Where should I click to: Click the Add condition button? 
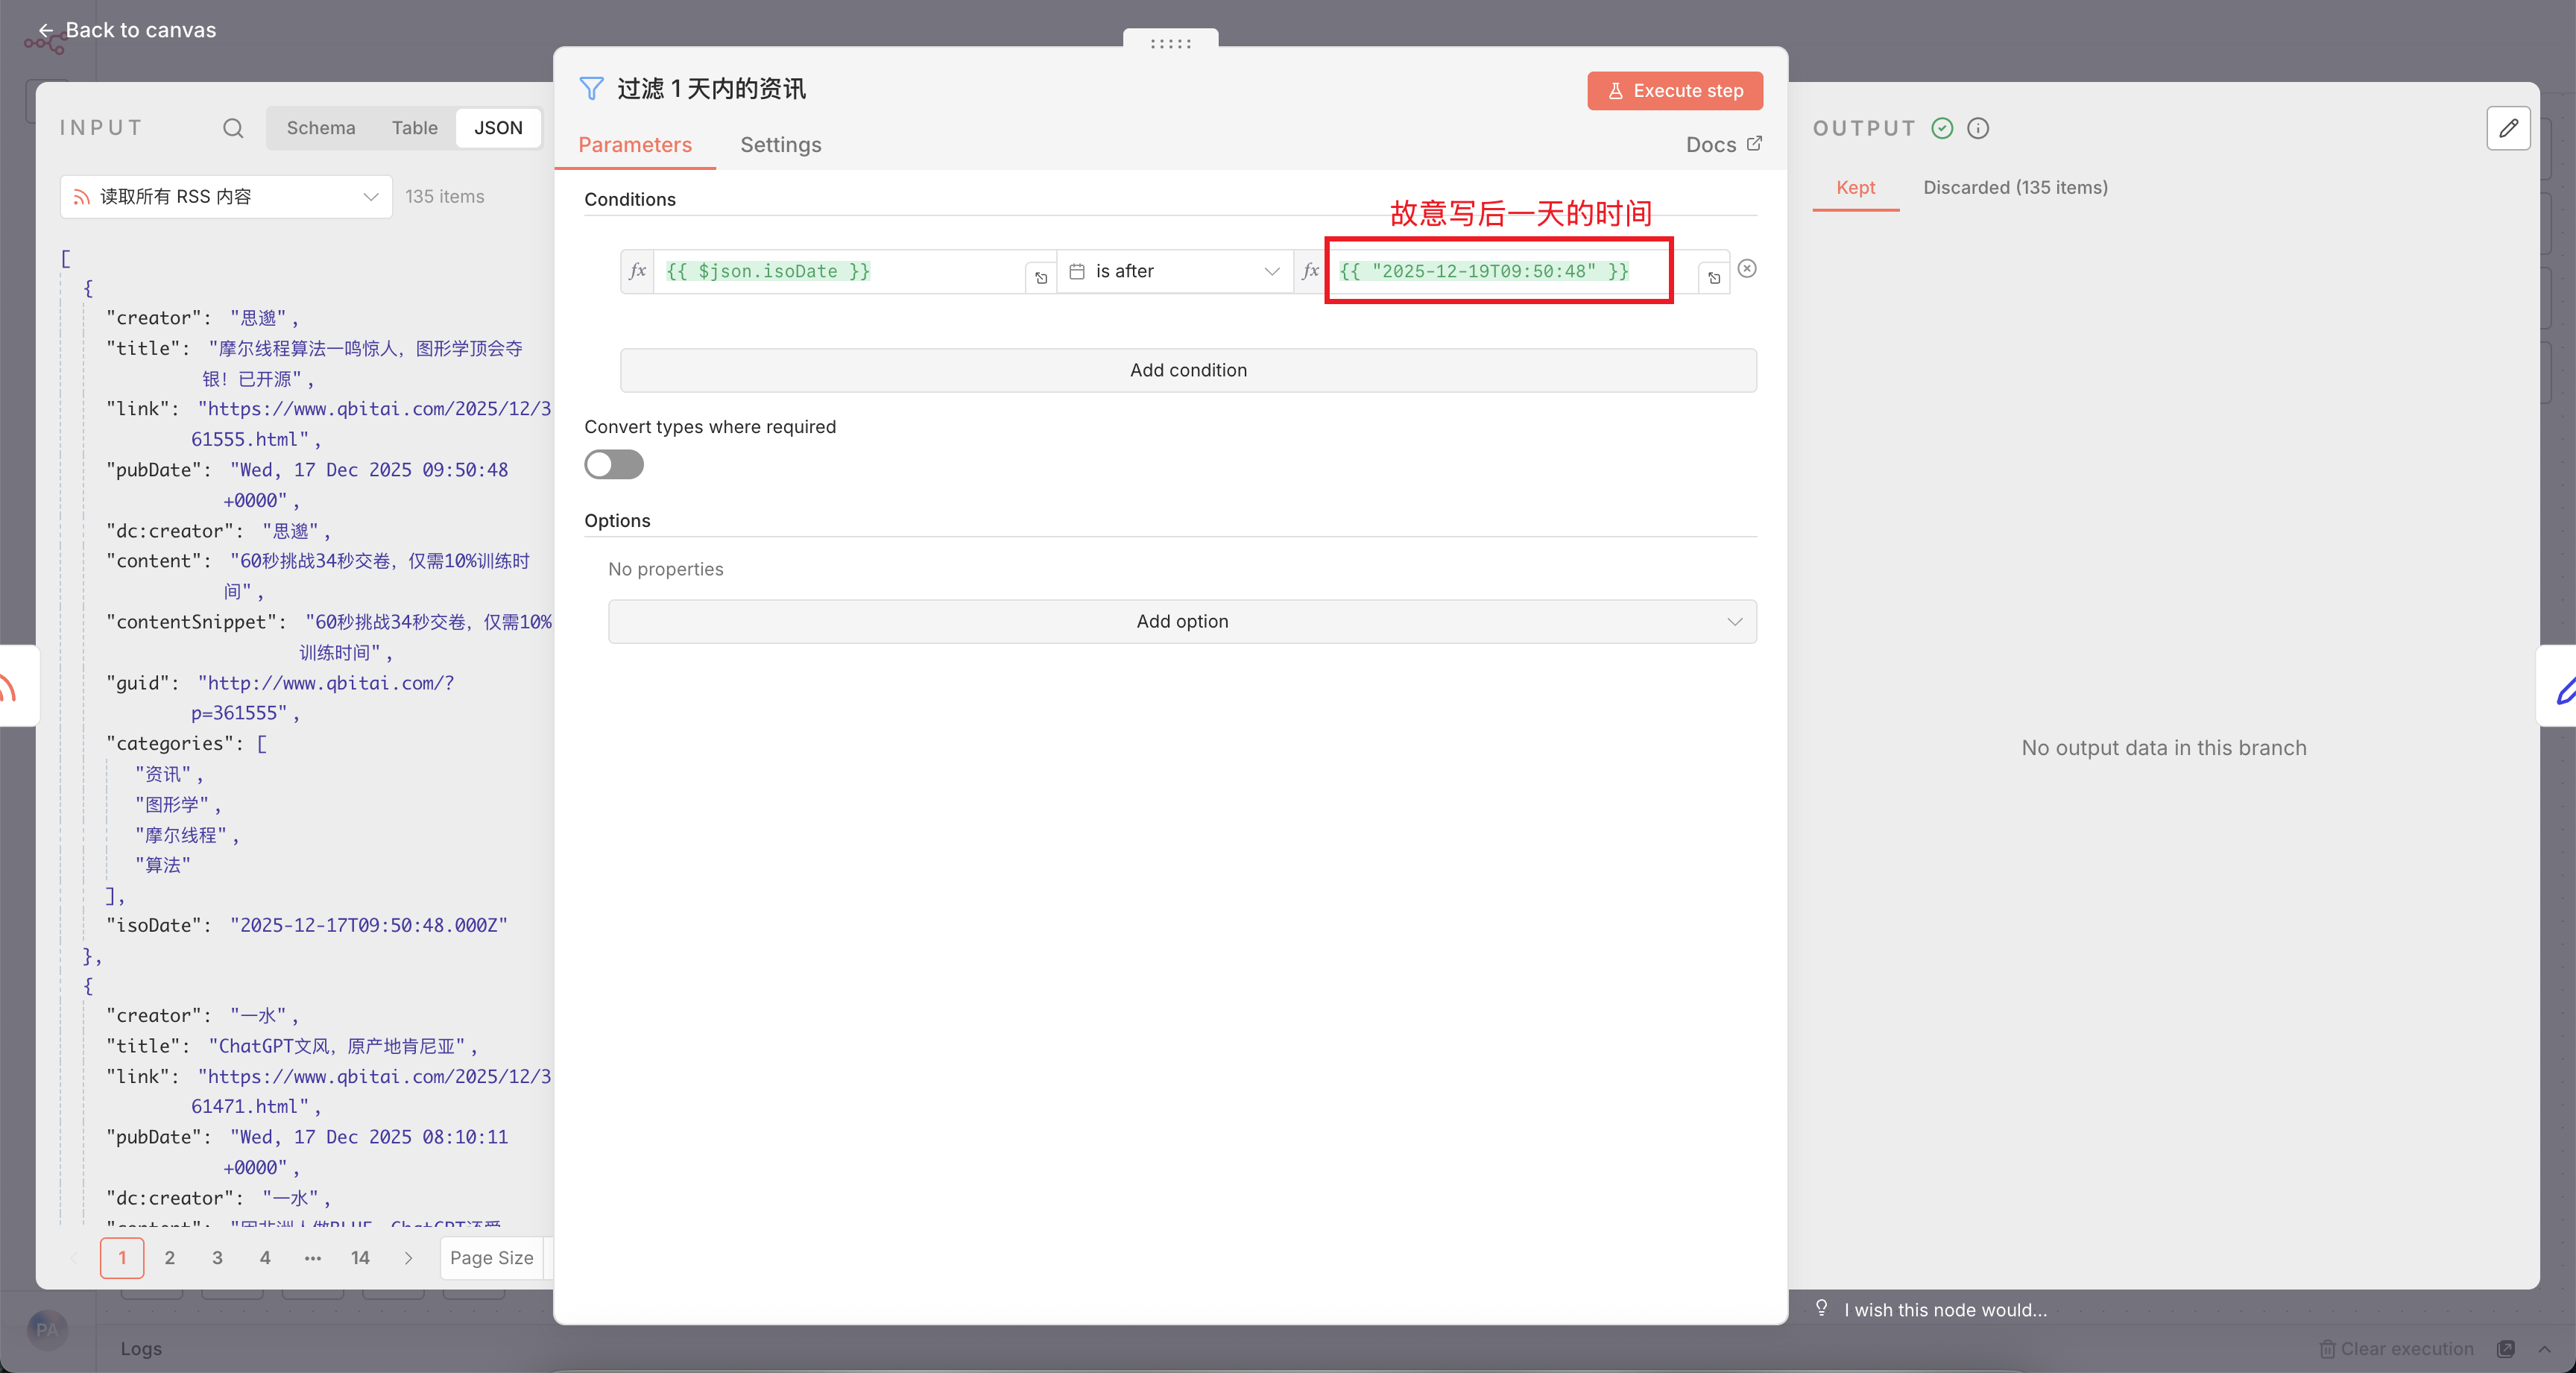1187,370
